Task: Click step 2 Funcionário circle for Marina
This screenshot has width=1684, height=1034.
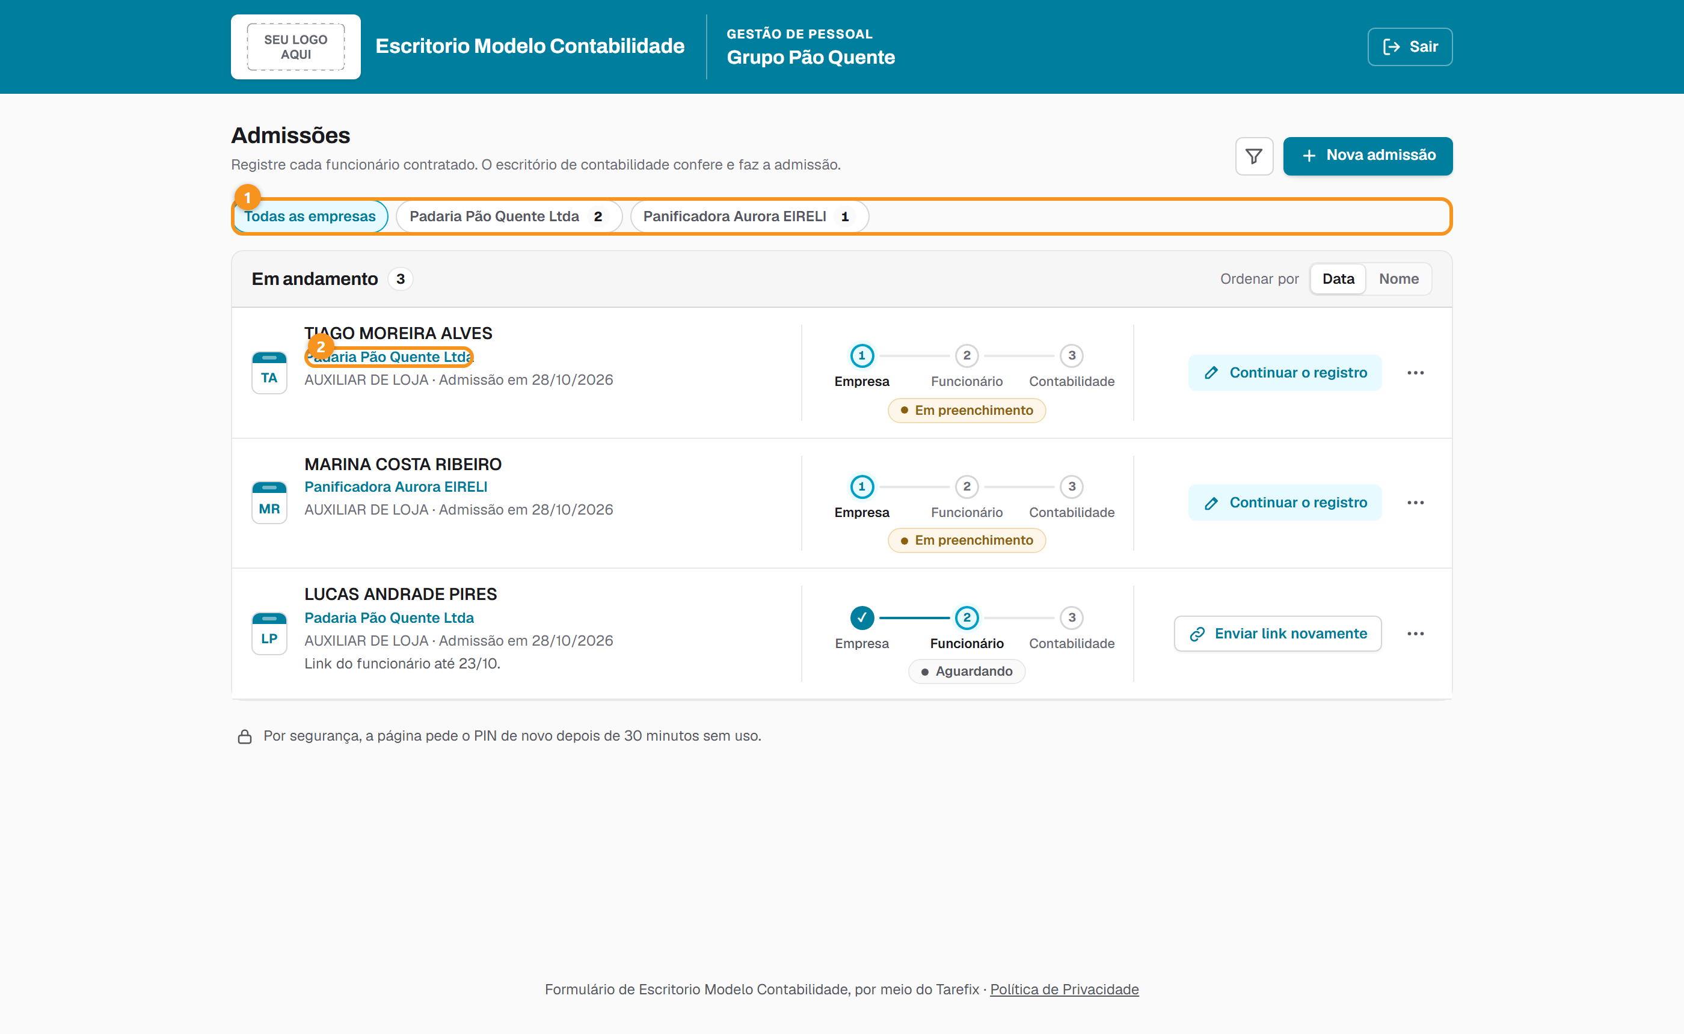Action: pos(966,487)
